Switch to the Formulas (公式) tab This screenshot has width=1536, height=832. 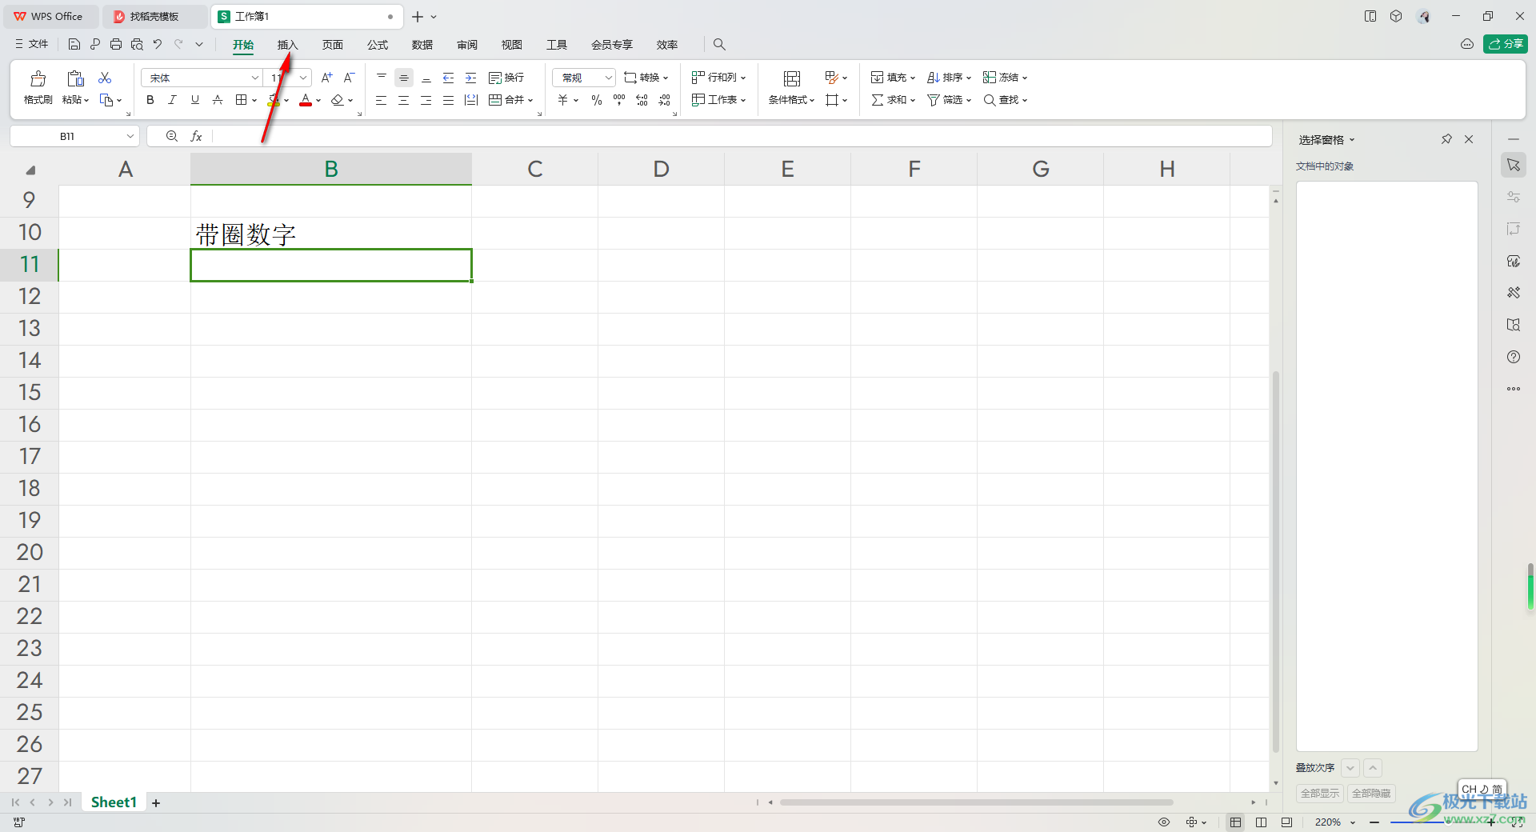point(378,45)
